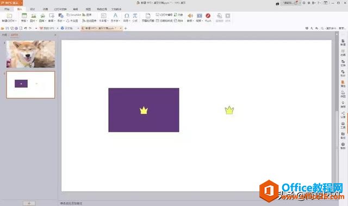Expand the WPS application menu arrow
348x206 pixels.
22,3
